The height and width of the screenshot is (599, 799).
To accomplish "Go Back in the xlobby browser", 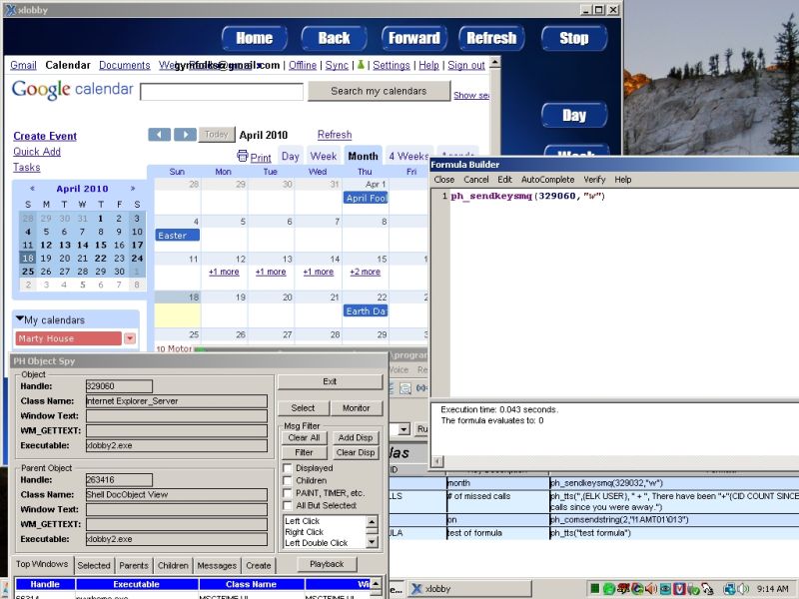I will click(x=335, y=38).
